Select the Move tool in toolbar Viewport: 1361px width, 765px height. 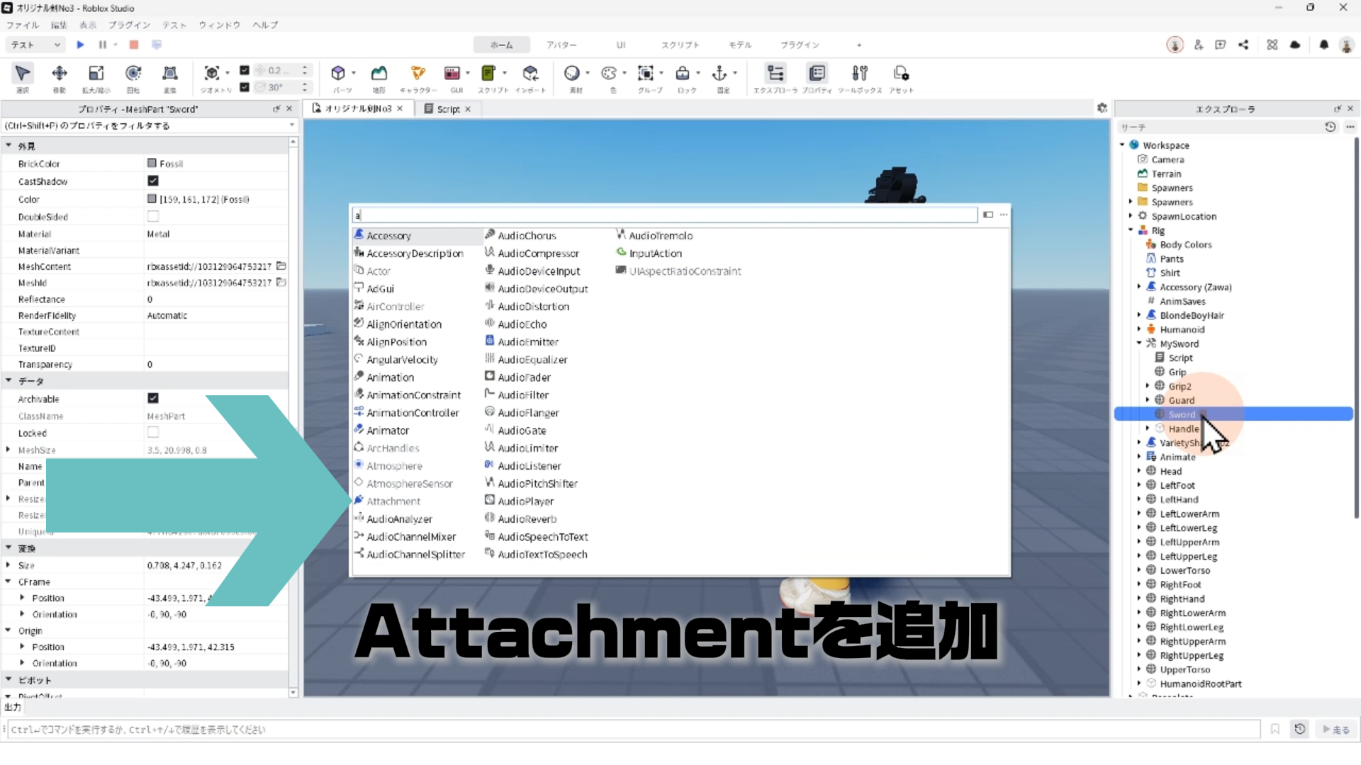tap(60, 73)
